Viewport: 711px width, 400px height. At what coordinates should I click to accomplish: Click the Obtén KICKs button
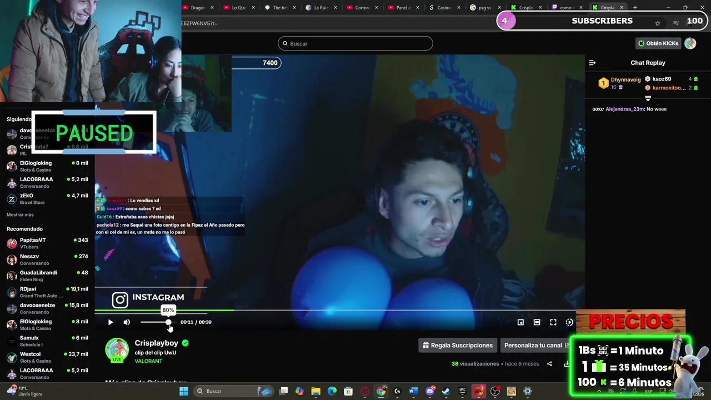pos(658,43)
